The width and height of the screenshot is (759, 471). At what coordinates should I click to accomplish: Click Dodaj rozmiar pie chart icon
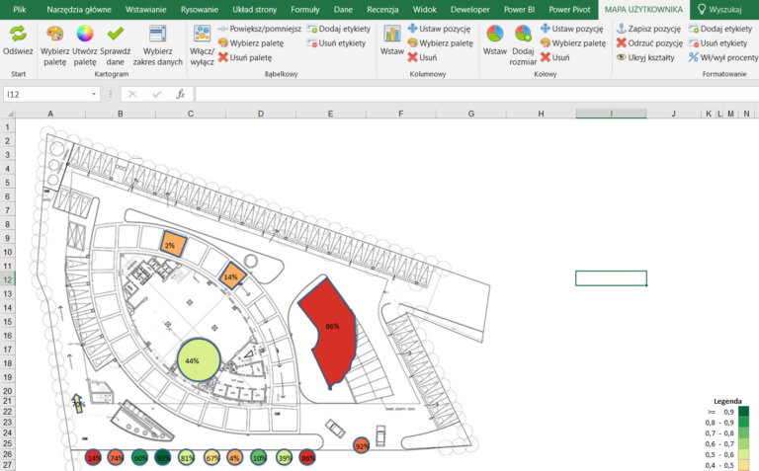click(523, 35)
